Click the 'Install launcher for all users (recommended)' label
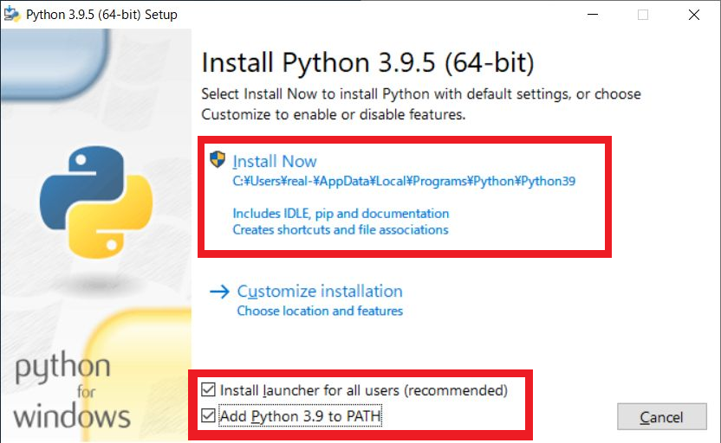 point(364,390)
